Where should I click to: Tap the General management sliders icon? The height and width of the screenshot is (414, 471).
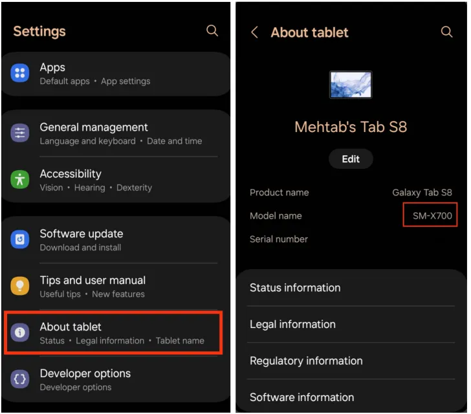pos(20,133)
